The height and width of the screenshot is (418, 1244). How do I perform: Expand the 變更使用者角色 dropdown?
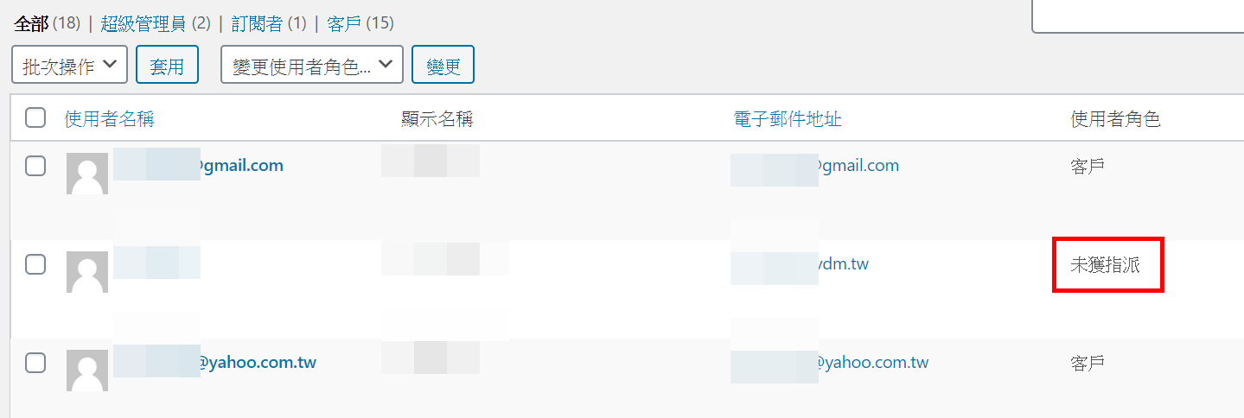click(x=312, y=65)
